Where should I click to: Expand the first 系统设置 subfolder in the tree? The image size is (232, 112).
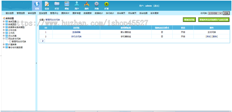click(4, 21)
